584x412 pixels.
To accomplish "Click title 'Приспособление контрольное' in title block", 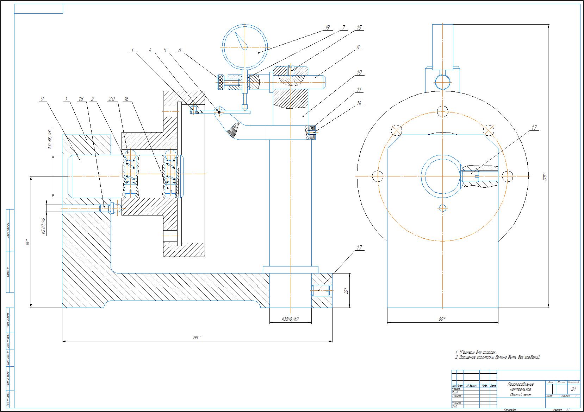I will 520,387.
